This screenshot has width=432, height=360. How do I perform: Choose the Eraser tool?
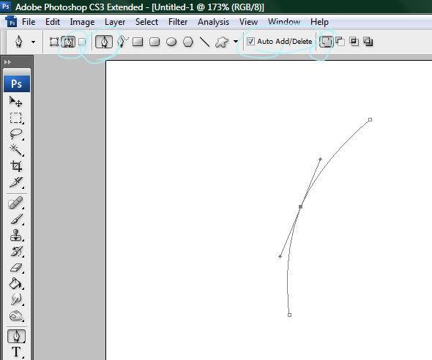click(16, 268)
